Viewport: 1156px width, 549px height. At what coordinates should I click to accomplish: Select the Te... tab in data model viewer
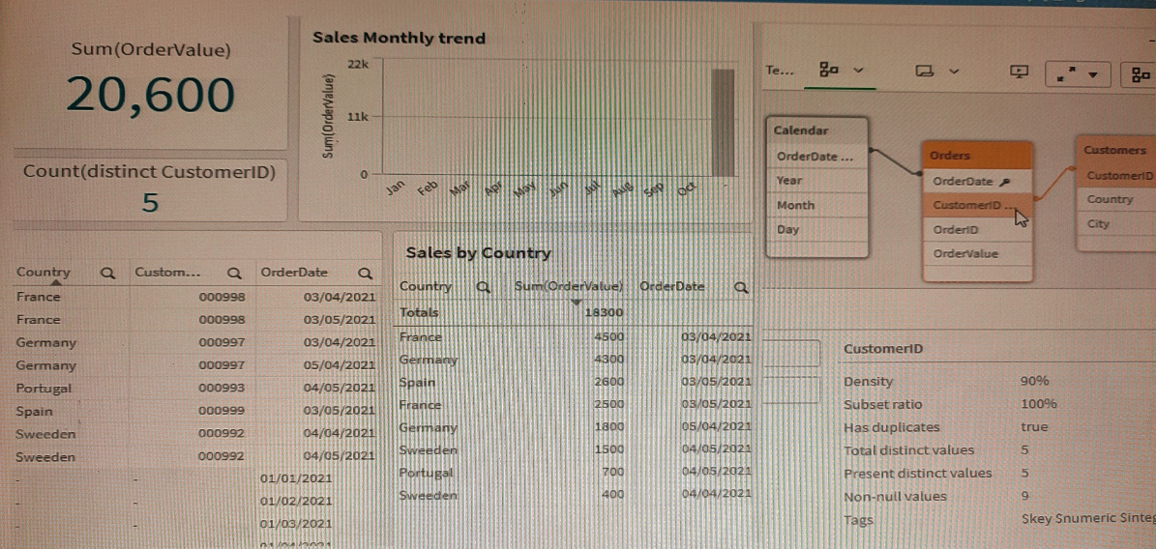tap(778, 71)
